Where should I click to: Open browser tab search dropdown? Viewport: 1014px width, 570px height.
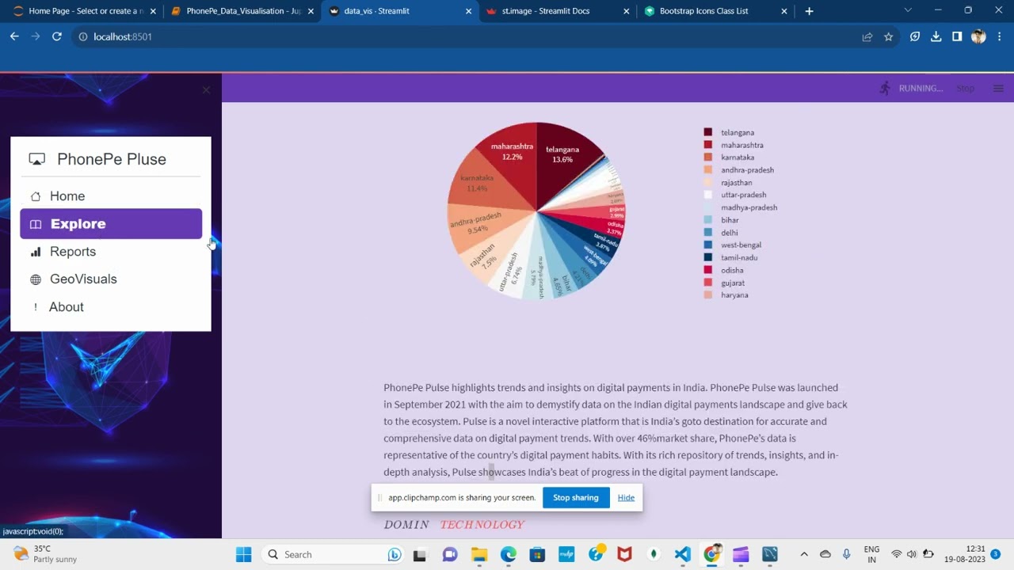[x=908, y=10]
